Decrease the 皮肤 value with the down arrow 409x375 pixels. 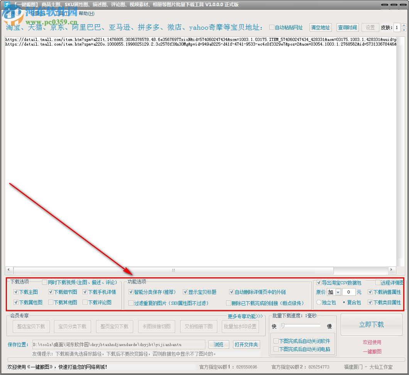[404, 29]
